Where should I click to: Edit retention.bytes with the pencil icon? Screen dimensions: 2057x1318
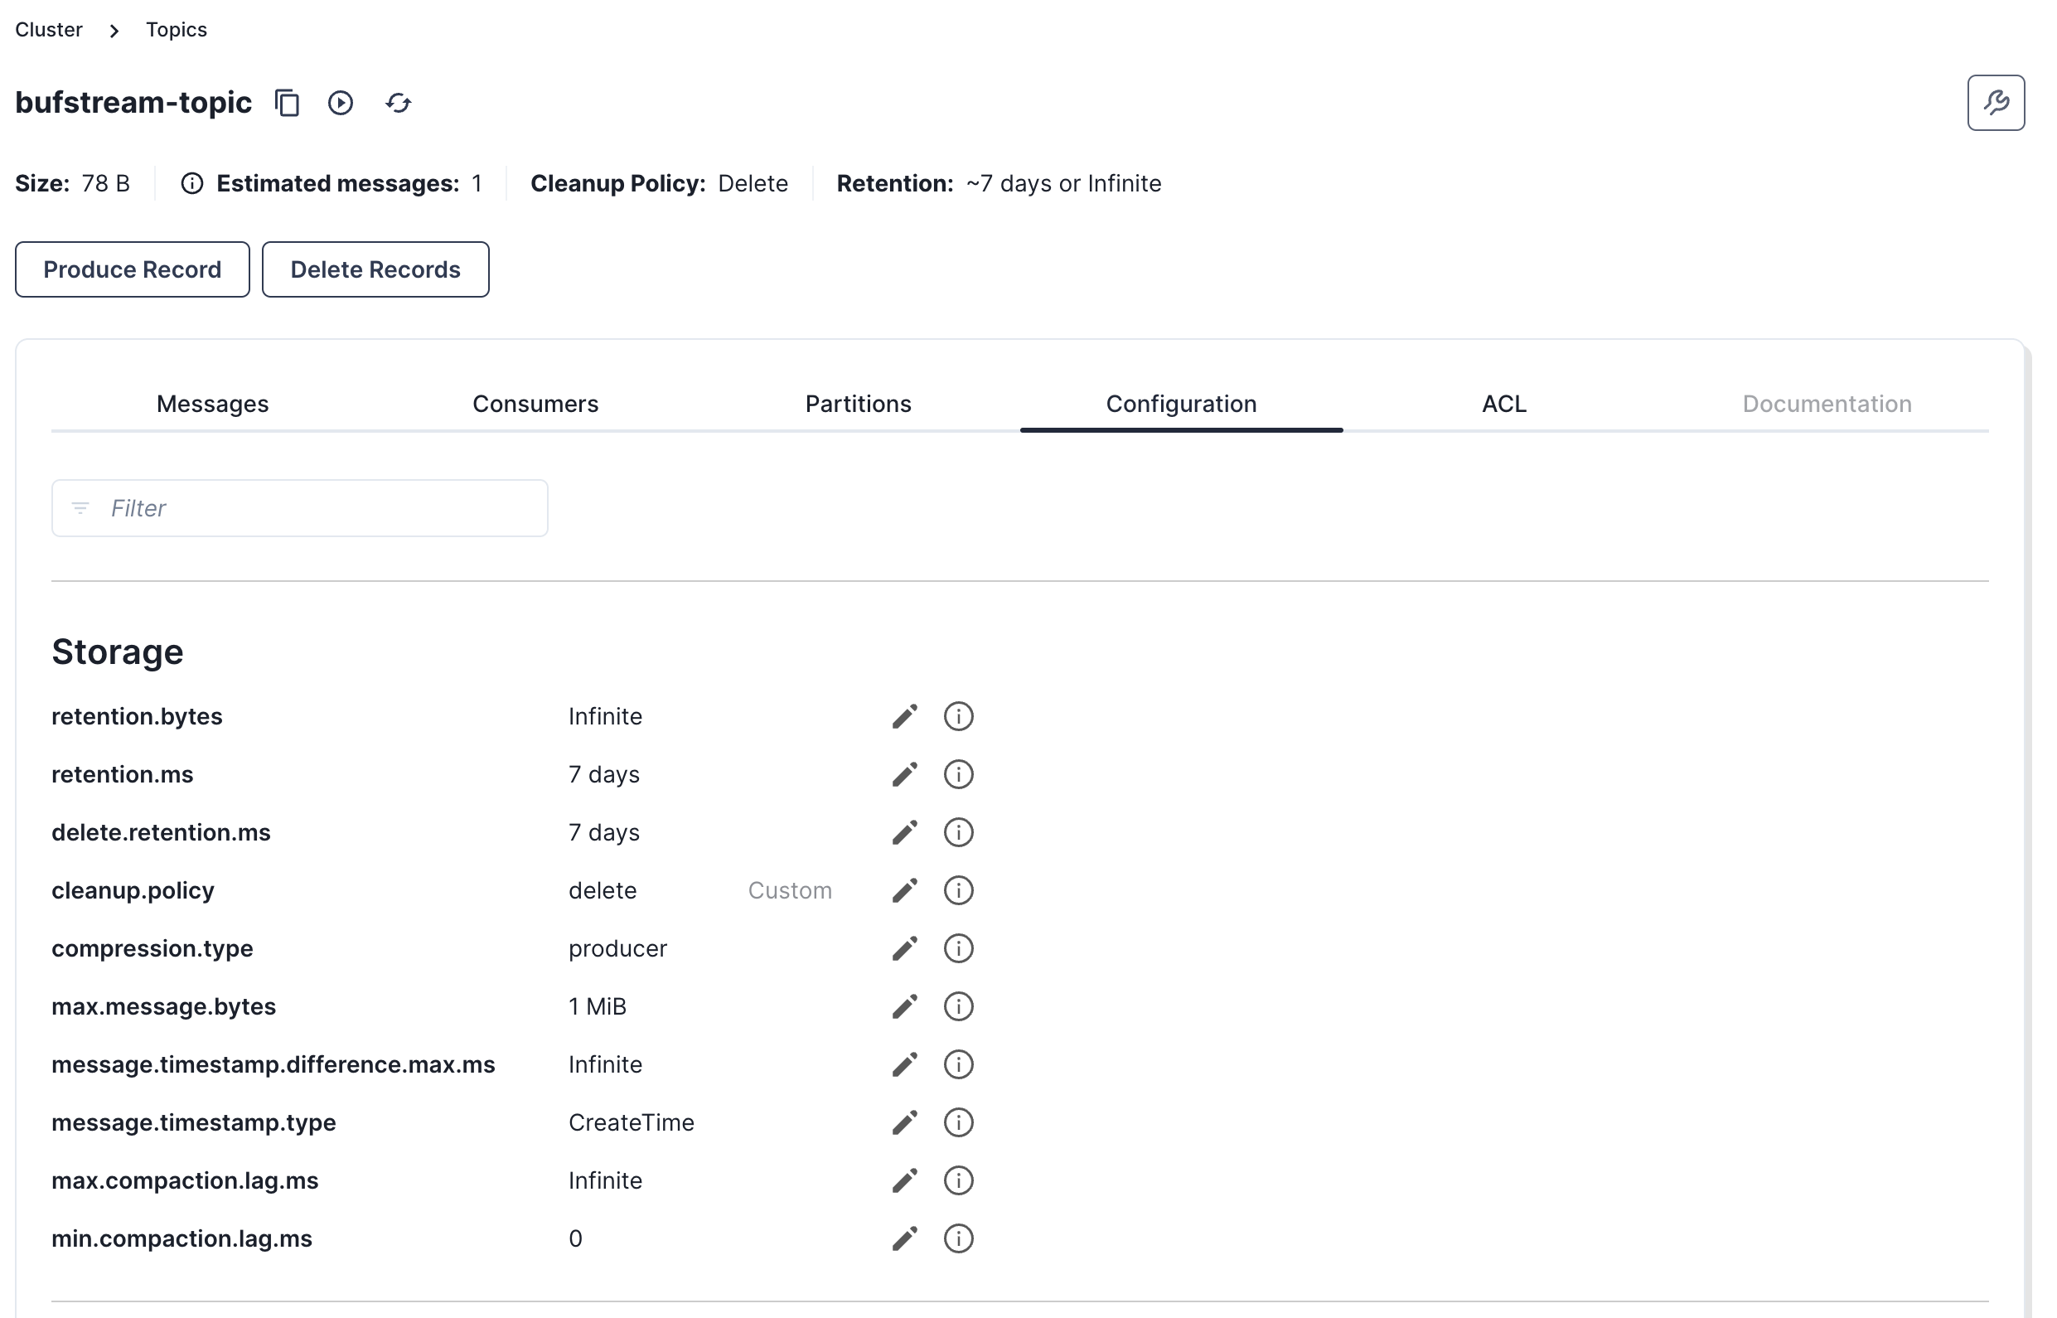[x=904, y=716]
